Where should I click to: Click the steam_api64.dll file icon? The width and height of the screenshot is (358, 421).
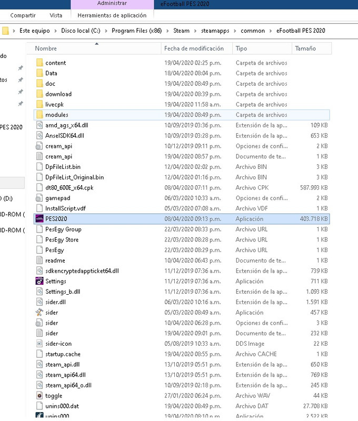[39, 375]
